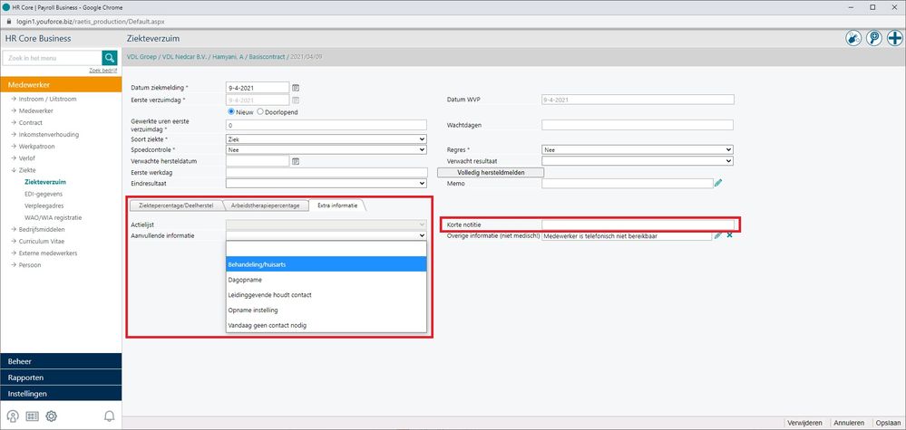Viewport: 906px width, 430px height.
Task: Open the Eindresultaat dropdown
Action: point(326,183)
